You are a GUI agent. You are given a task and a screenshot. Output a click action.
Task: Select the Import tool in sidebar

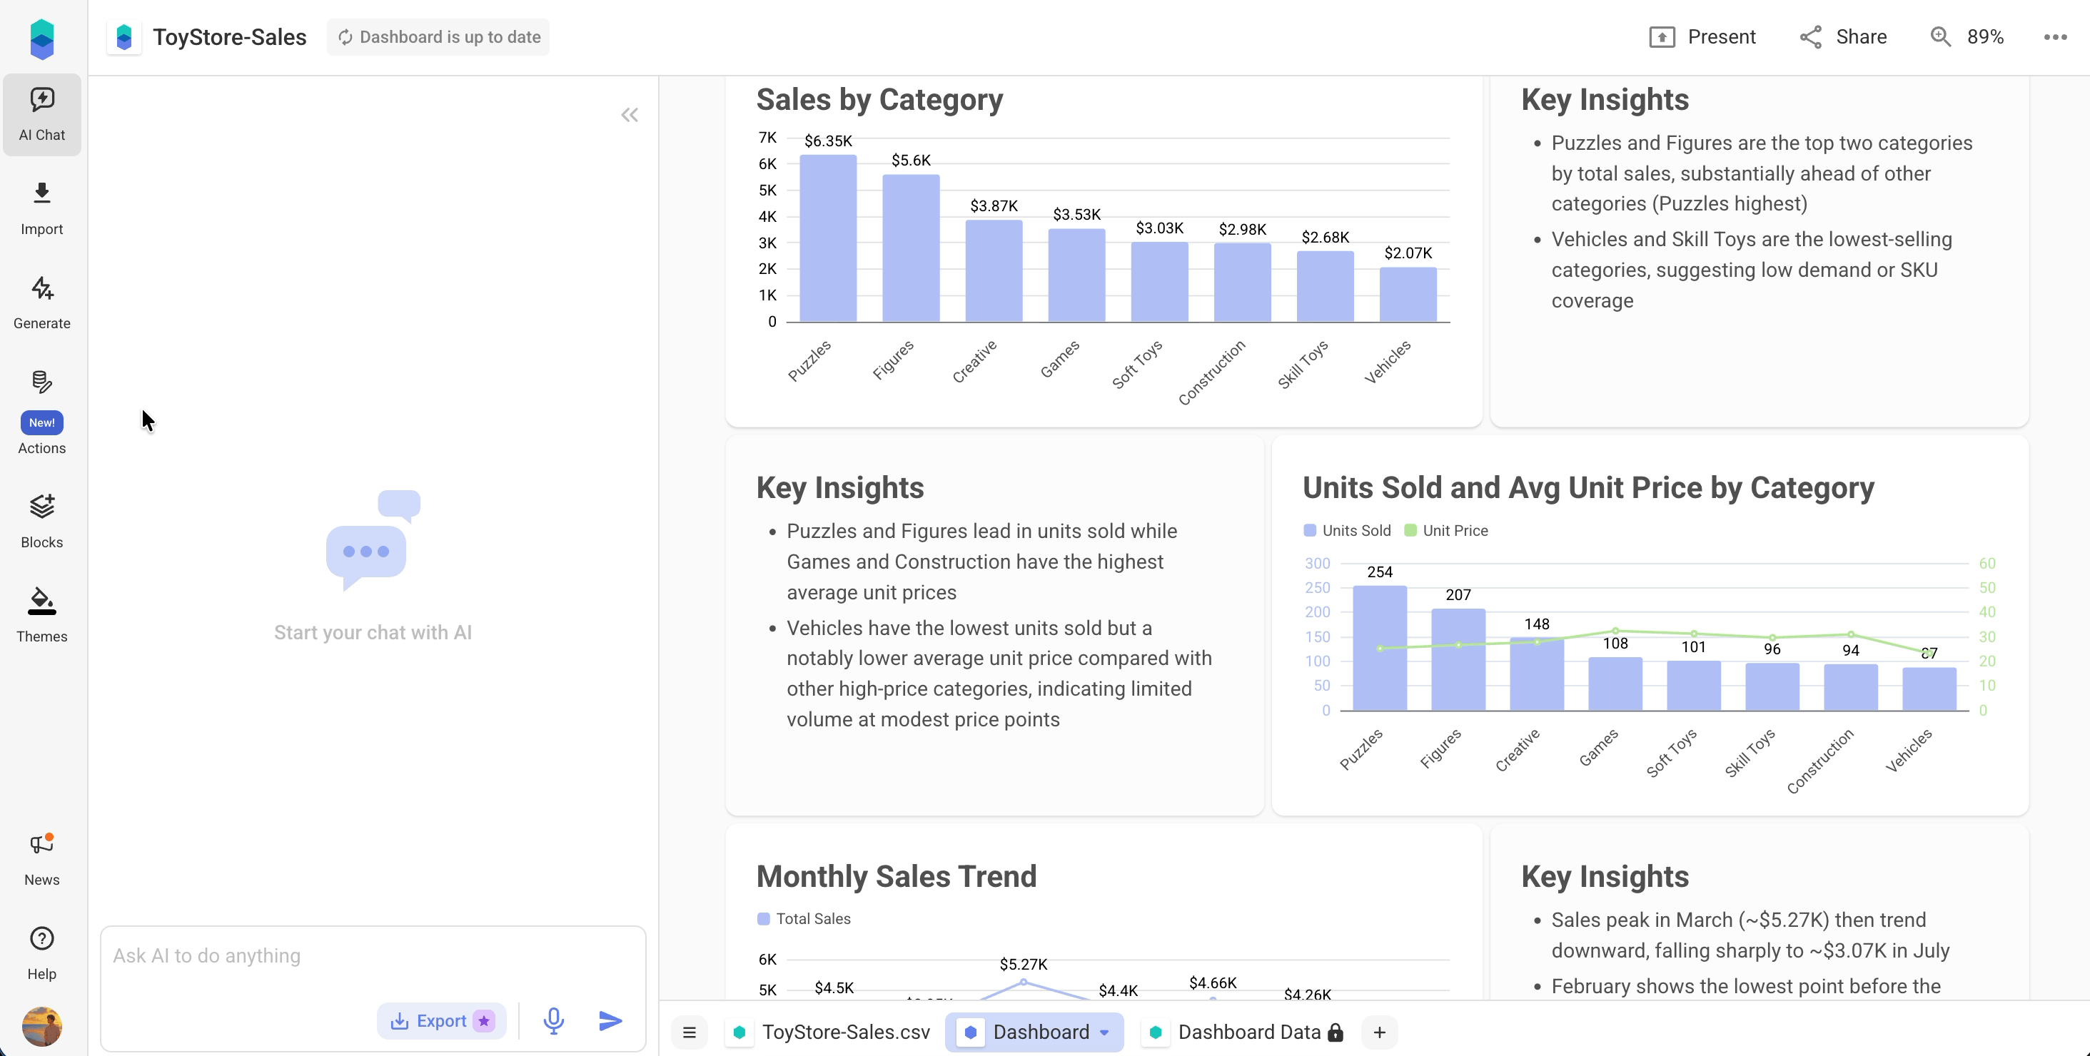[x=41, y=209]
